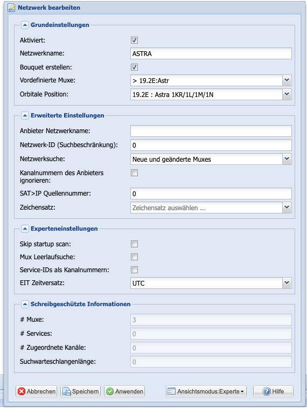The width and height of the screenshot is (307, 408).
Task: Click the Netzwerk bearbeiten edit icon
Action: (x=11, y=8)
